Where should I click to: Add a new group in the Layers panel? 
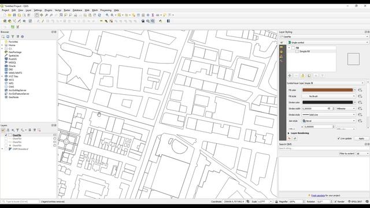click(8, 130)
